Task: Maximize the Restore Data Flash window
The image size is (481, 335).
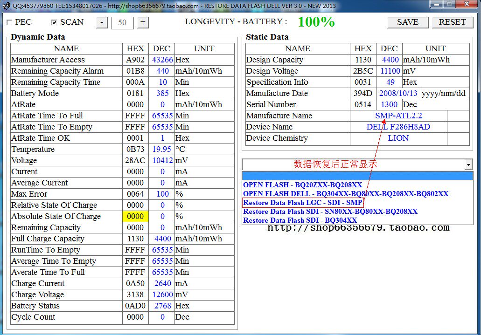Action: pyautogui.click(x=450, y=4)
